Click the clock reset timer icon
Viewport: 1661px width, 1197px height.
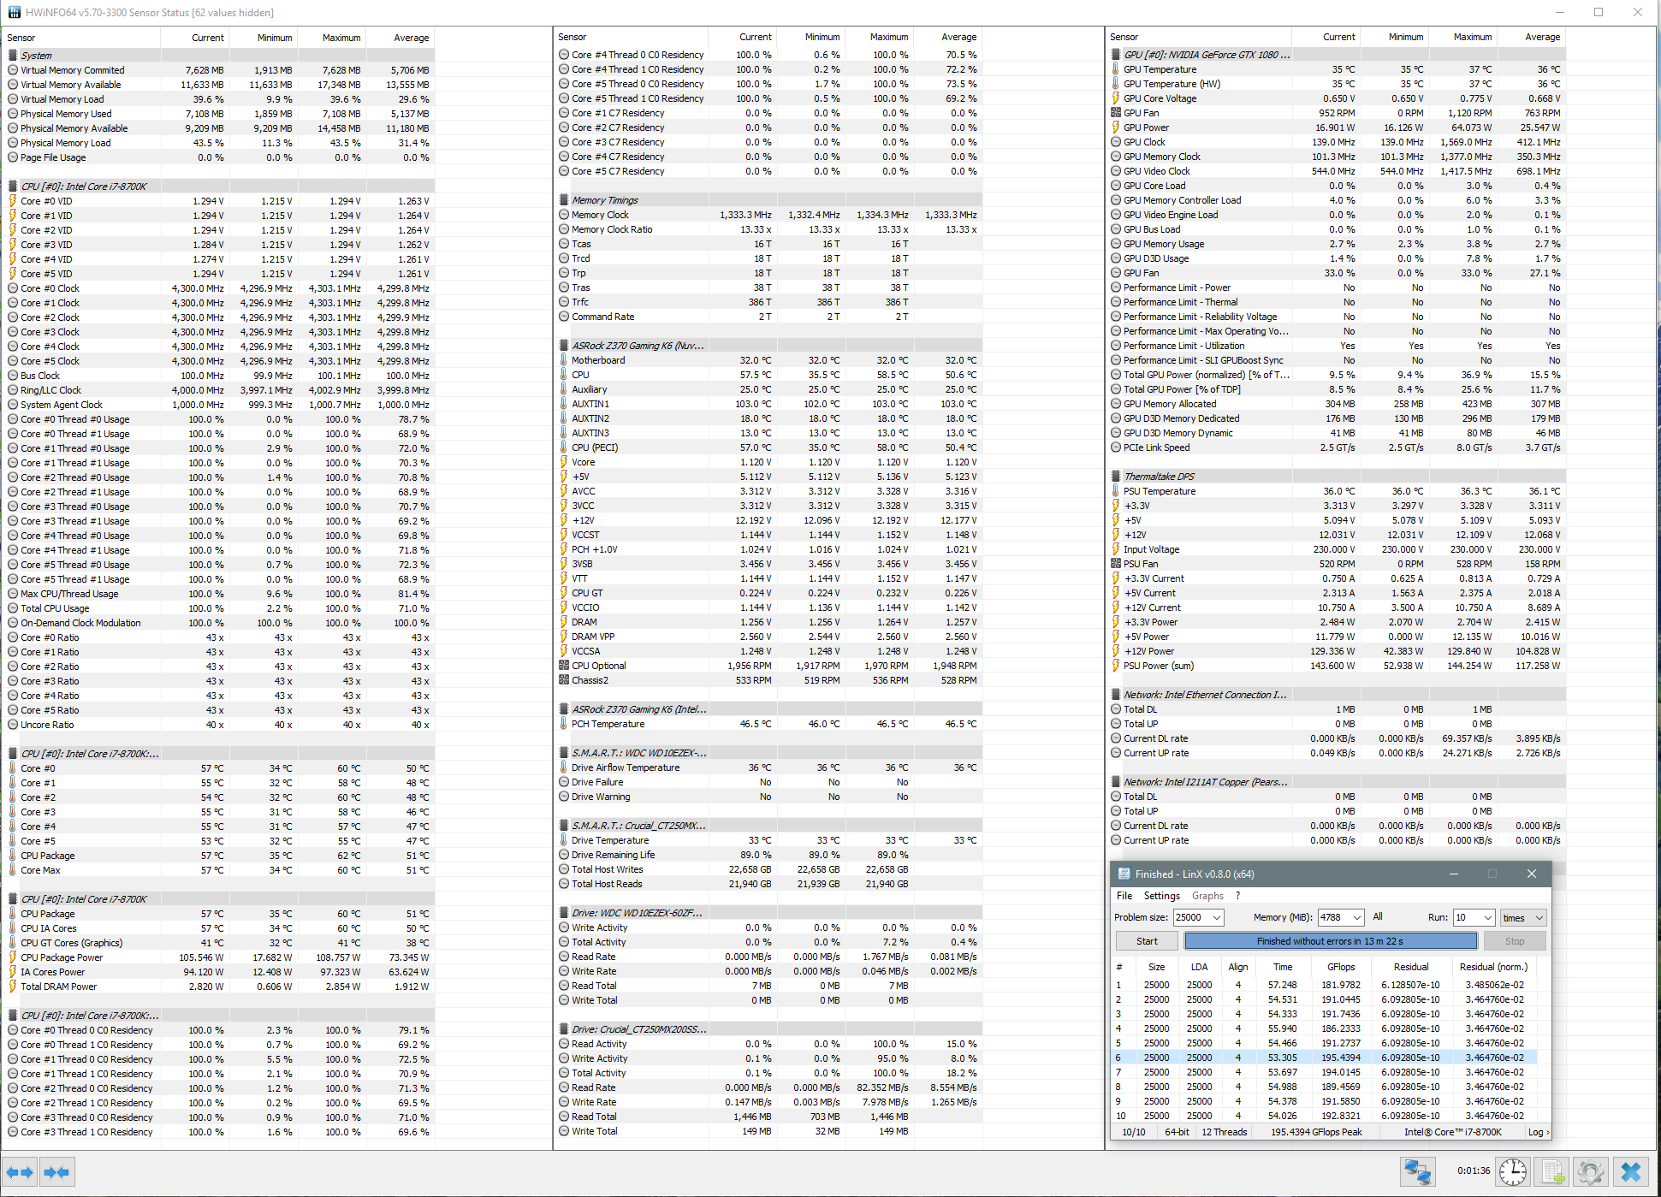(x=1513, y=1171)
